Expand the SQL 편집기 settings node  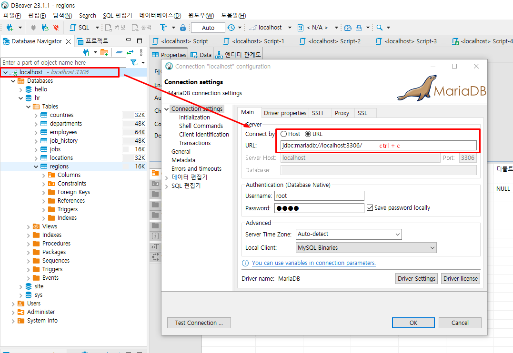(167, 186)
